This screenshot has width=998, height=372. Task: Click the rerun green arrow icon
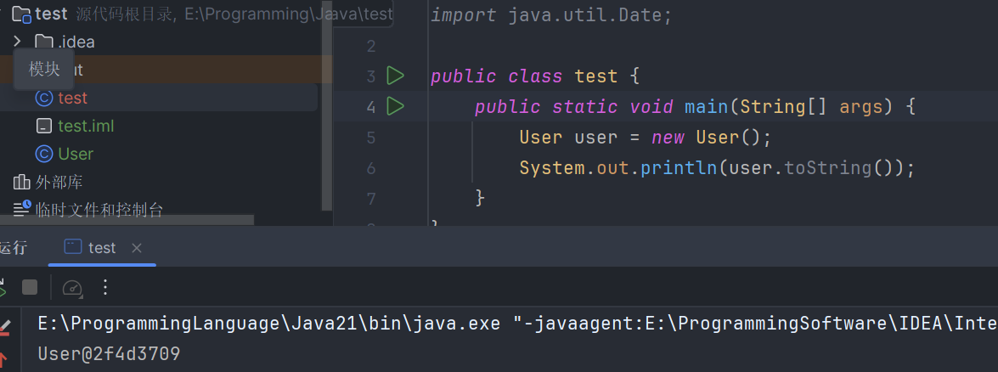pos(3,289)
